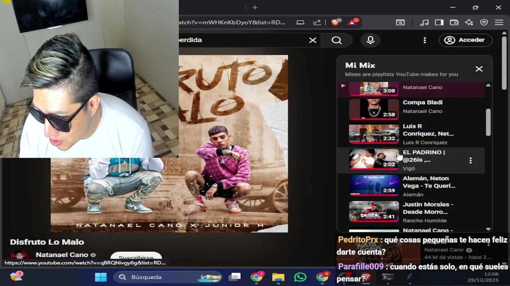
Task: Click the Acceder sign-in button
Action: coord(465,40)
